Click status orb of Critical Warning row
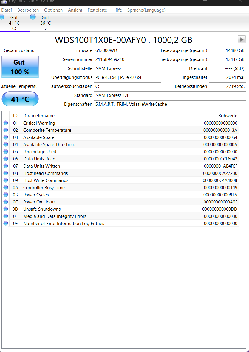 (6, 123)
